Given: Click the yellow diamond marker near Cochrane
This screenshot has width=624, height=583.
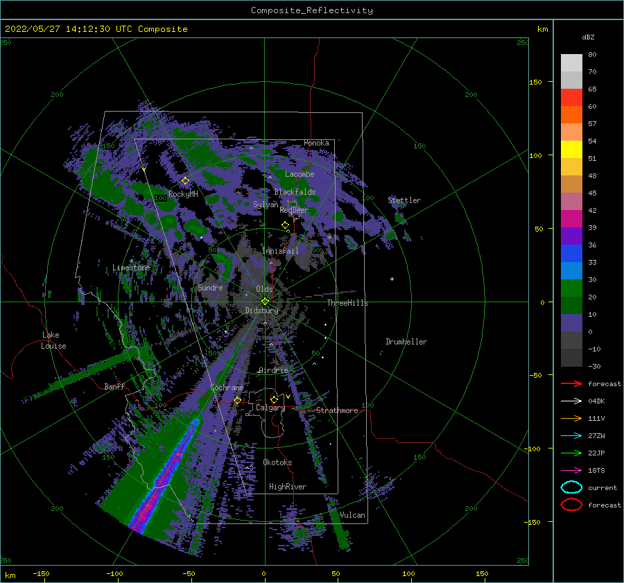Looking at the screenshot, I should 237,400.
